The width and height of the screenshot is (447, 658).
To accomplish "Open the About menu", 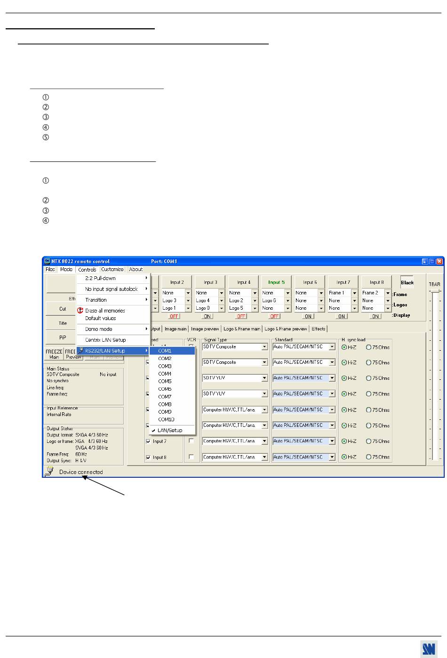I will click(x=136, y=269).
